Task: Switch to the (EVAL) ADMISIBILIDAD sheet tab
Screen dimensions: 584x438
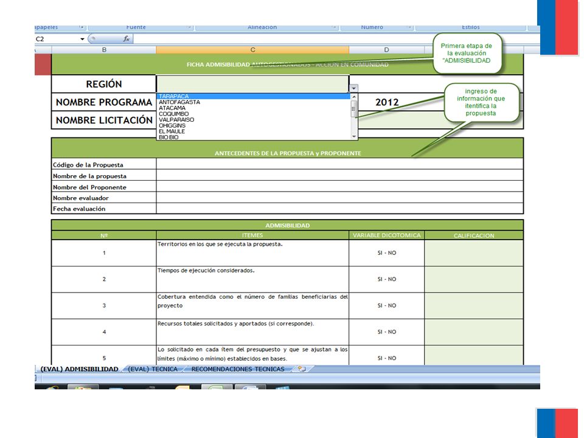Action: pos(79,369)
